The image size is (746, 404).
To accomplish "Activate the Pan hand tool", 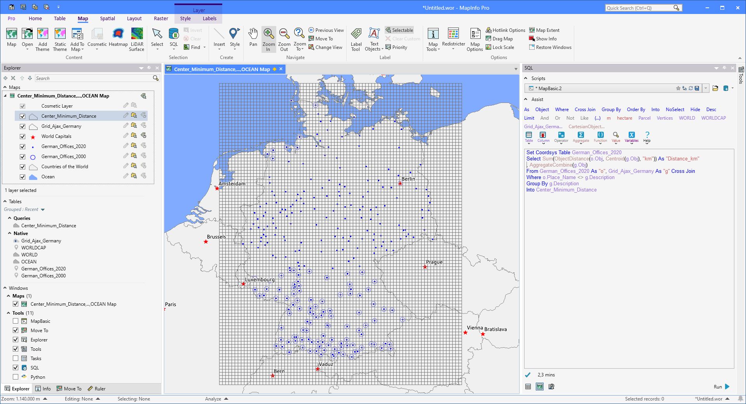I will coord(253,38).
